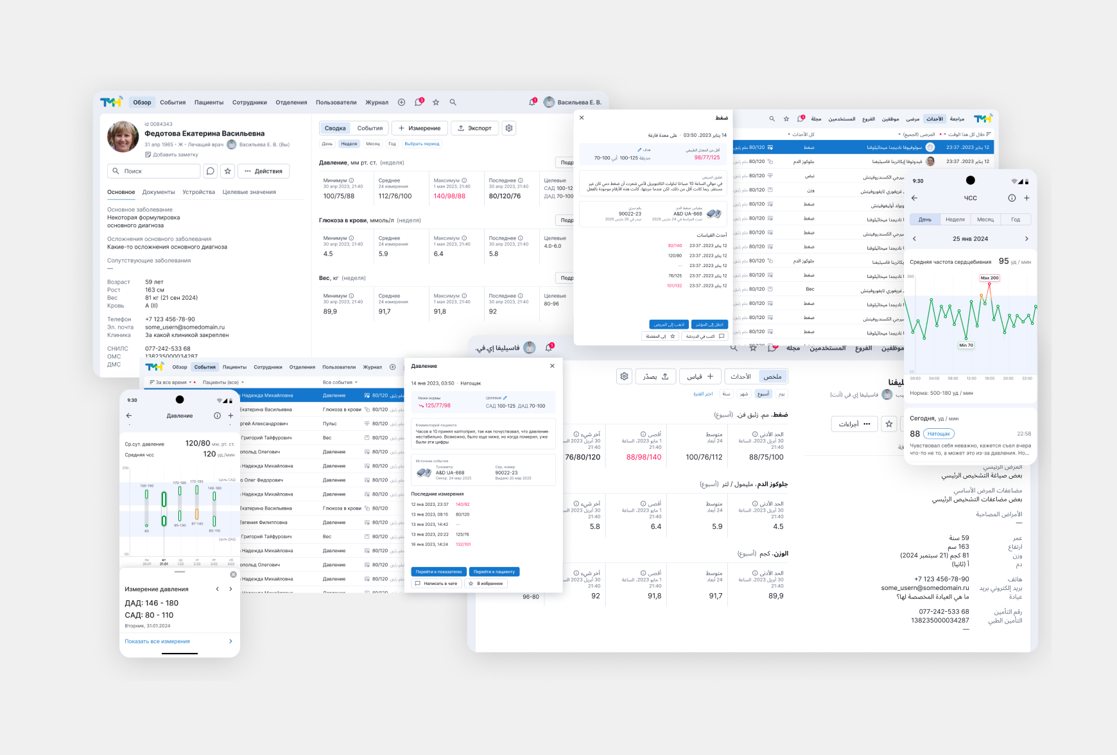
Task: Click pencil edit icon next to Целевые
Action: click(505, 398)
